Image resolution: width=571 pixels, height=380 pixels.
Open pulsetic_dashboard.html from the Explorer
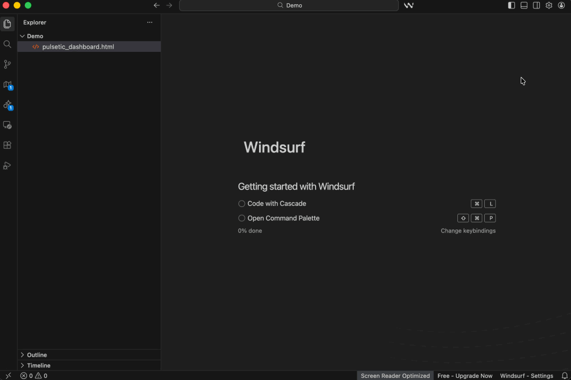[78, 47]
